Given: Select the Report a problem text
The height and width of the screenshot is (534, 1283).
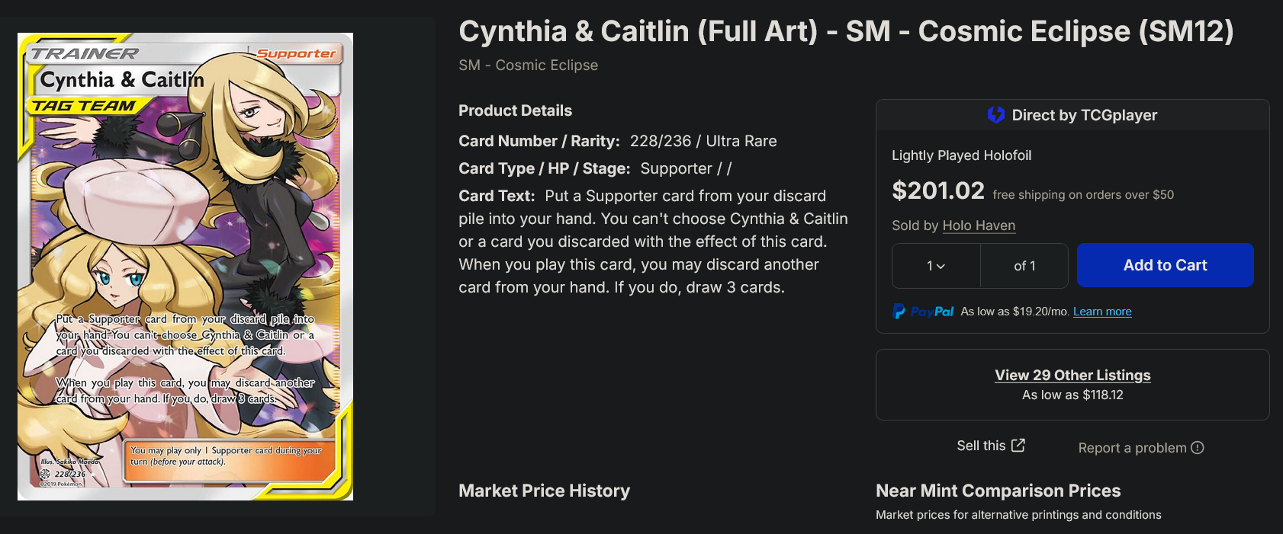Looking at the screenshot, I should [x=1132, y=448].
